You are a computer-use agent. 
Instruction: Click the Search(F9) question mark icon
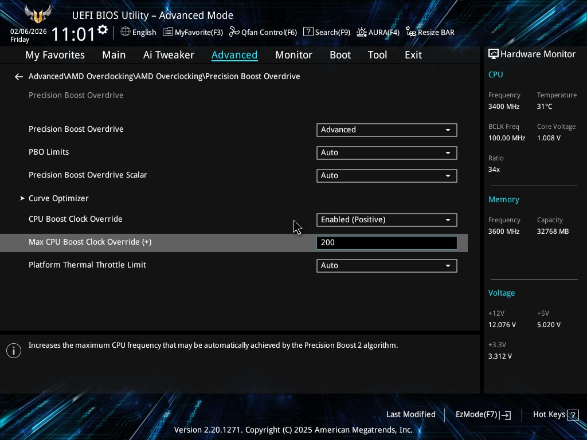tap(308, 32)
